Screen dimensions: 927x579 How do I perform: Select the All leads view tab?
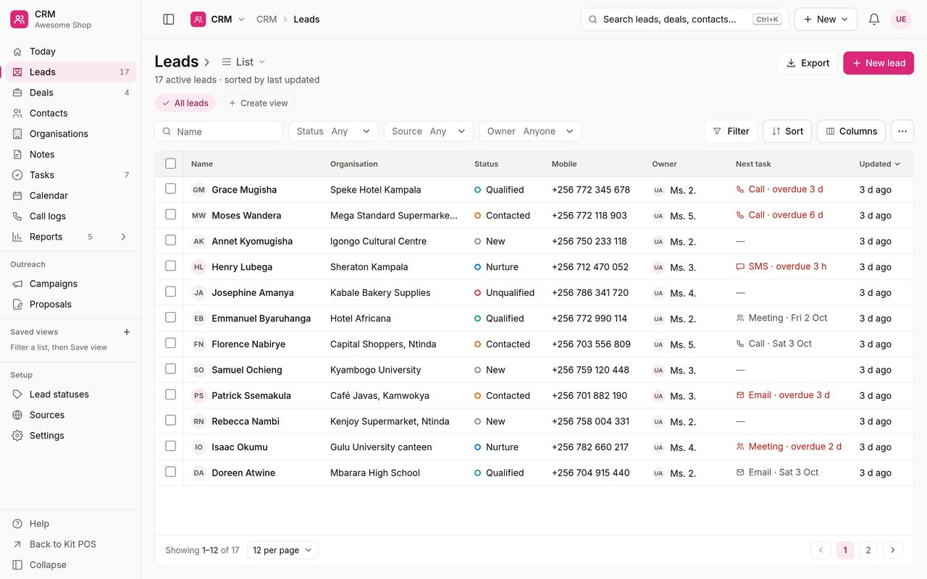pos(185,103)
